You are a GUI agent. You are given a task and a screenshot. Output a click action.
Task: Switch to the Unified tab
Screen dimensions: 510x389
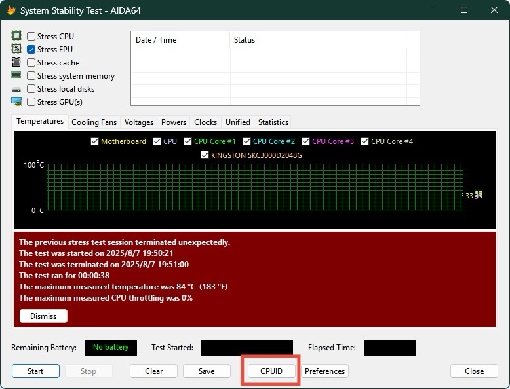click(x=238, y=122)
